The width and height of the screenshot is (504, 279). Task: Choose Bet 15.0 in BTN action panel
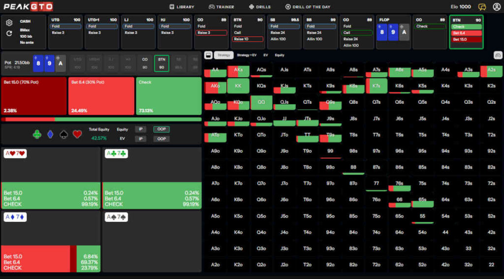(466, 39)
